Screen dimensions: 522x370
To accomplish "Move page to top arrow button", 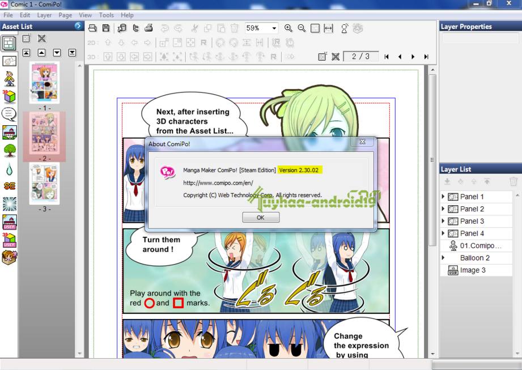I will pyautogui.click(x=26, y=53).
